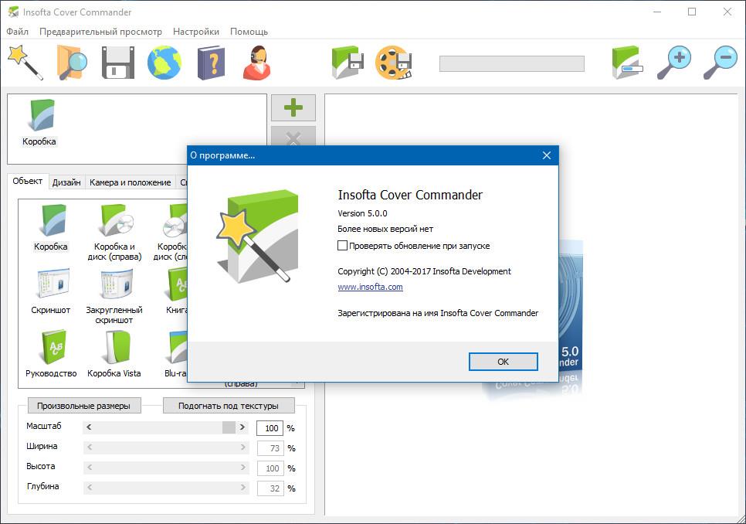Contact support via the headset person icon

[x=257, y=63]
